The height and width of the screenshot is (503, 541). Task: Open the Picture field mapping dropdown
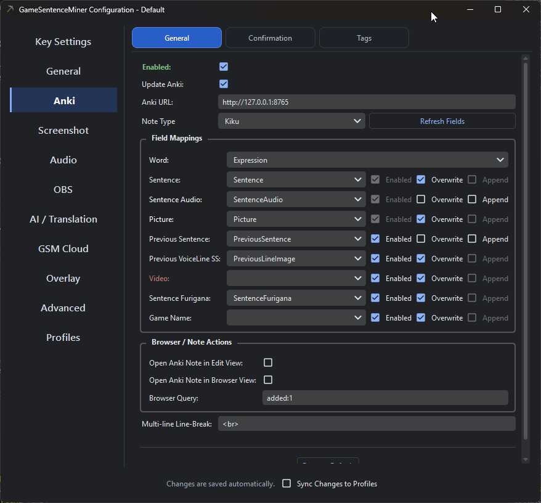(x=296, y=219)
